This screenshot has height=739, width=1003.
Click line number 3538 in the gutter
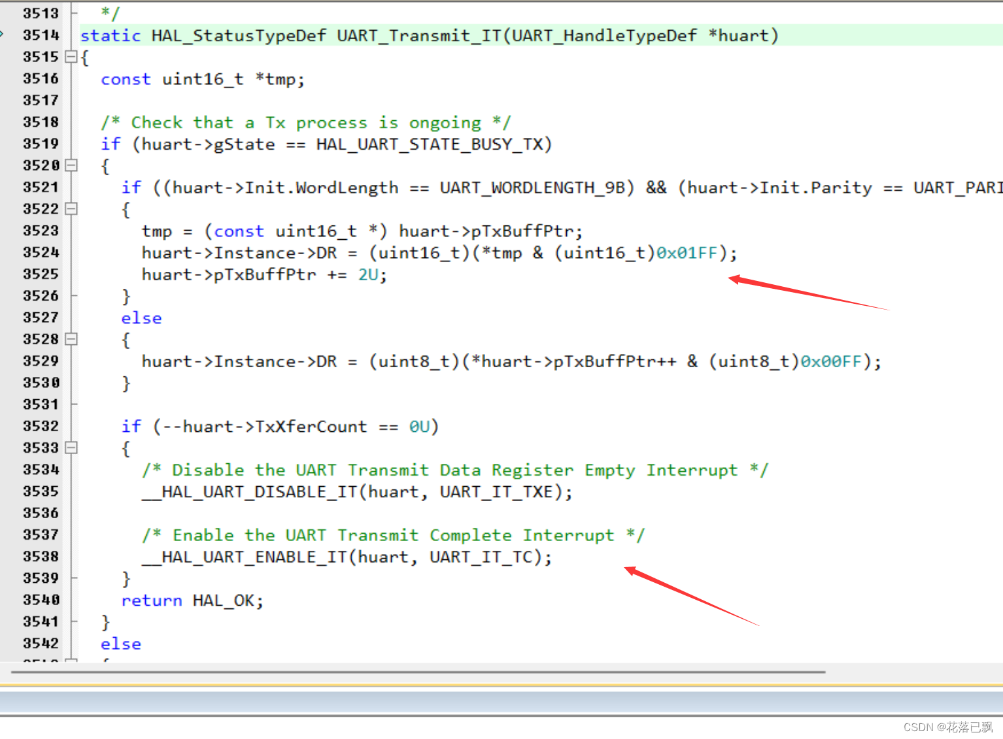tap(41, 556)
